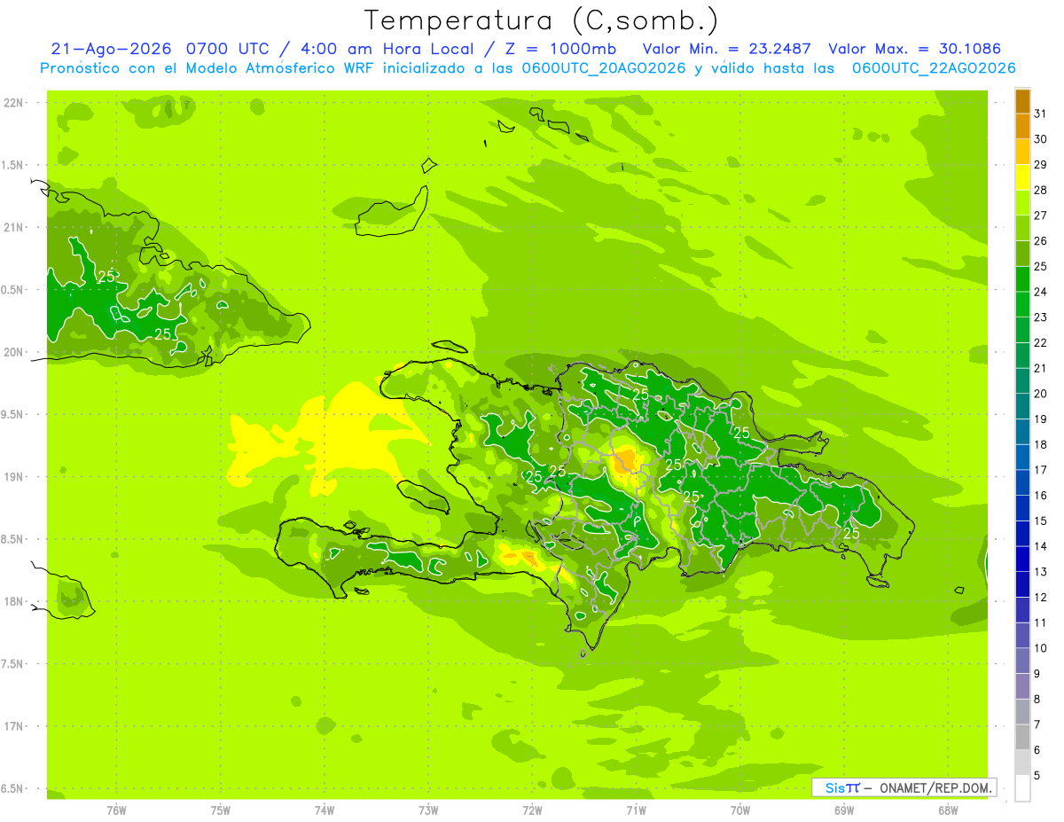Click the legend value '22'
This screenshot has height=822, width=1064.
coord(1041,343)
